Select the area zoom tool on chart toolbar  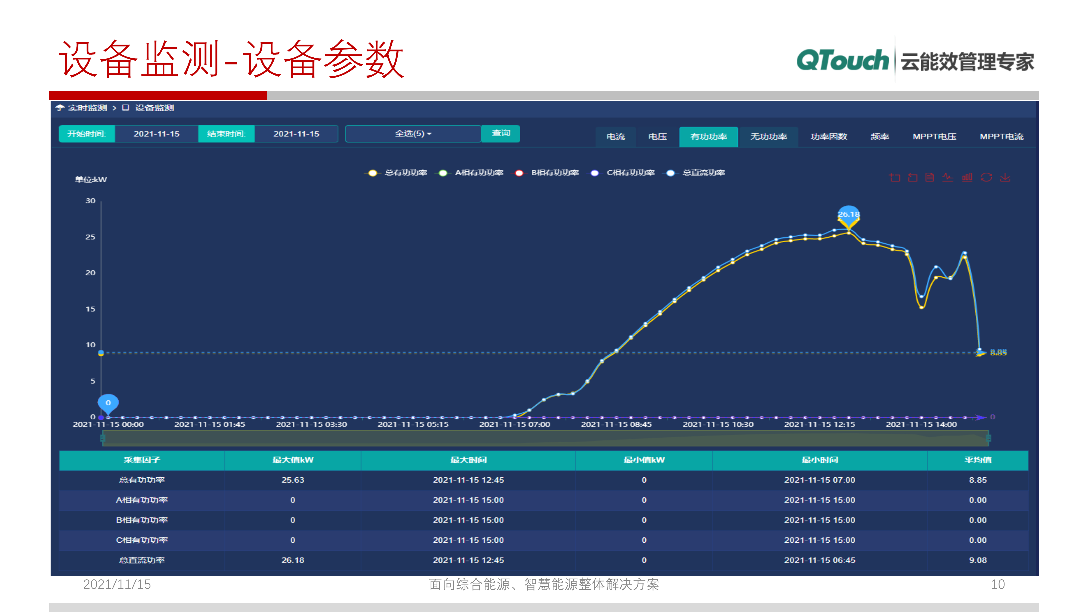(x=895, y=178)
